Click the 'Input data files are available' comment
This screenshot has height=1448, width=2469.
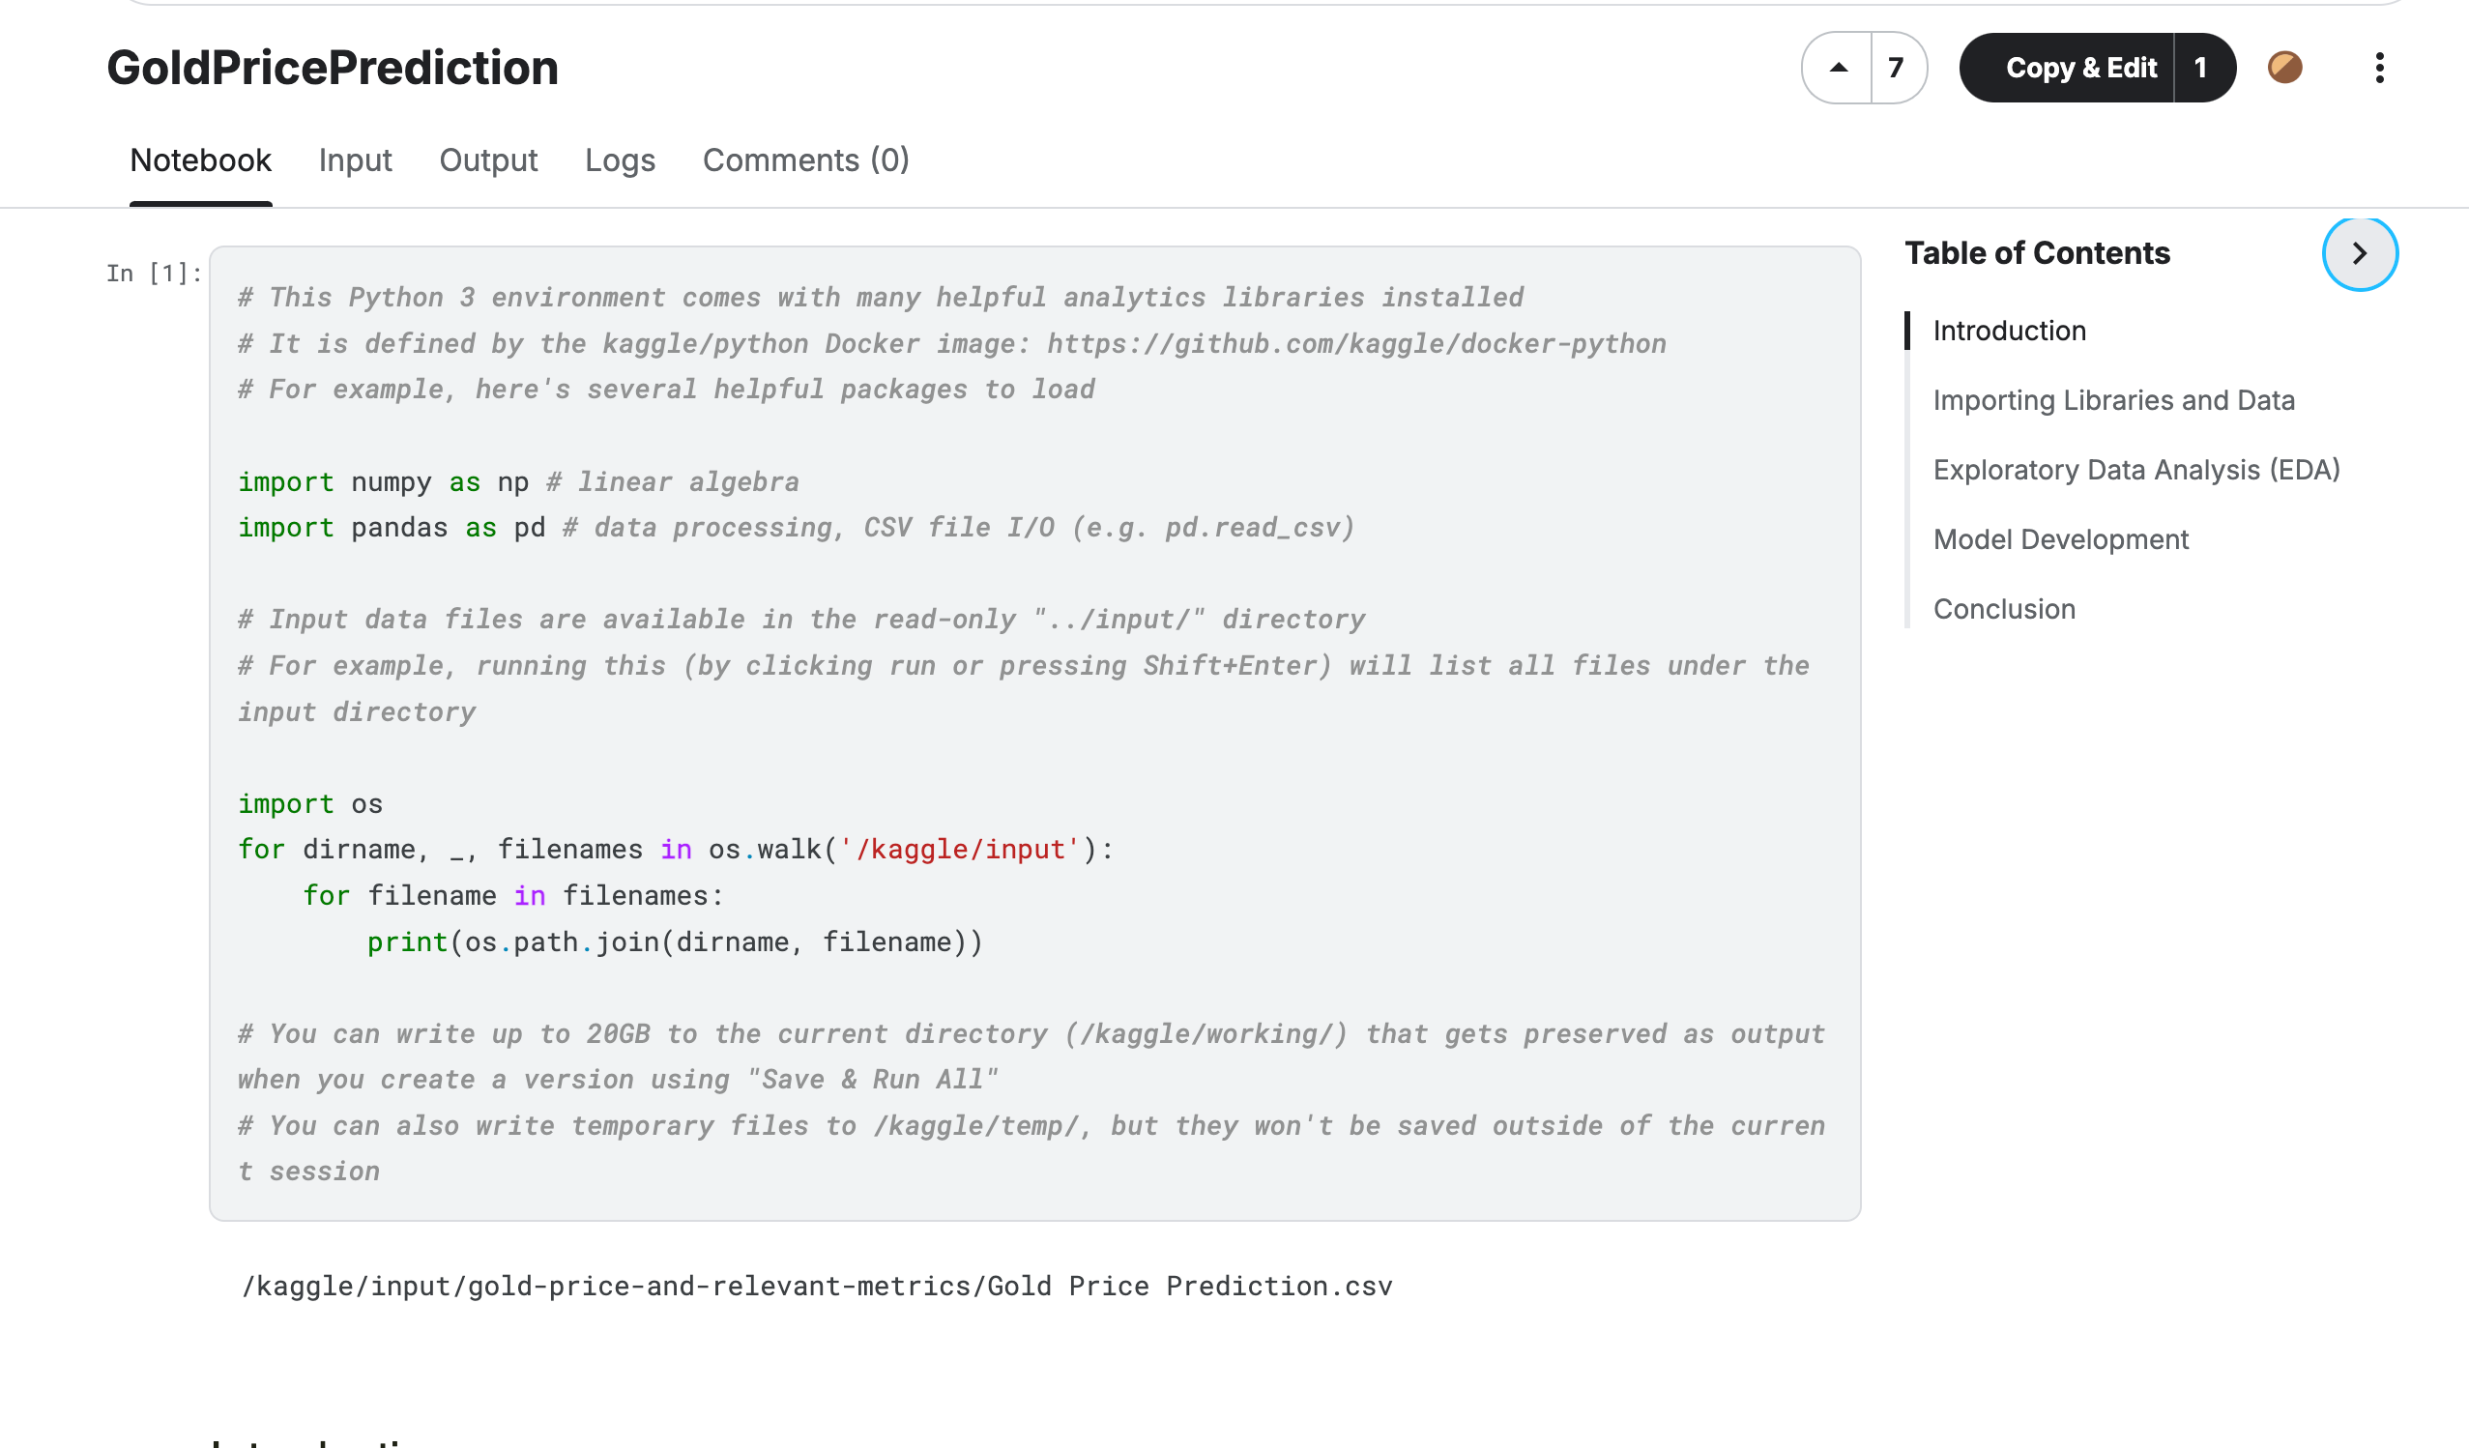801,621
